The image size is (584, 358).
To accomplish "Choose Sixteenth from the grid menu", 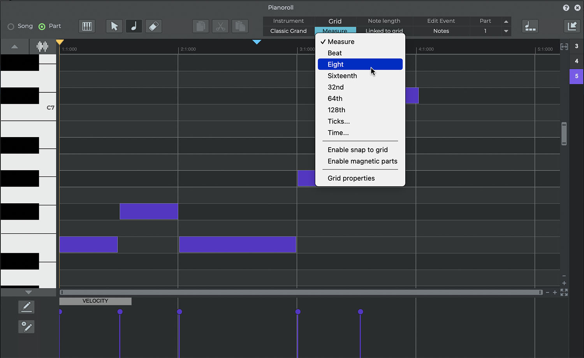I will tap(342, 76).
